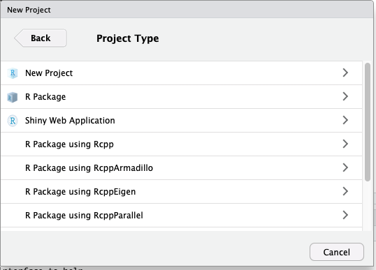Go back with the Back button
The image size is (376, 270).
click(41, 38)
